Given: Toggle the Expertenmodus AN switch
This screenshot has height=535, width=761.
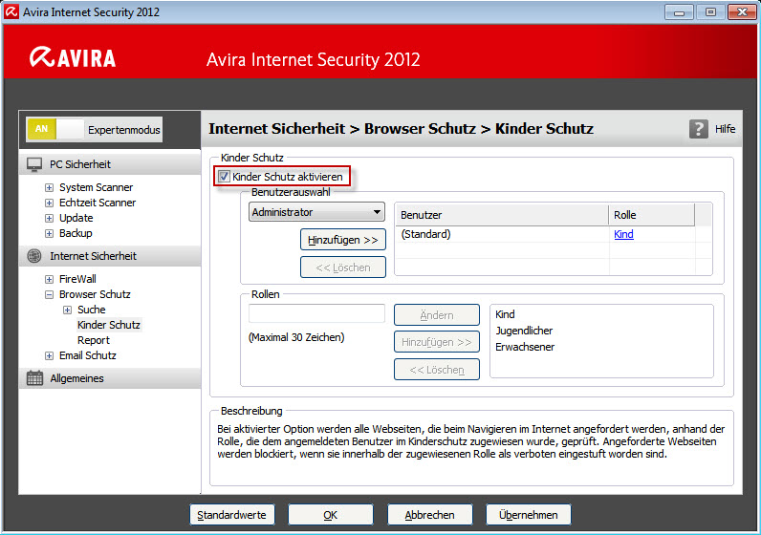Looking at the screenshot, I should 55,129.
